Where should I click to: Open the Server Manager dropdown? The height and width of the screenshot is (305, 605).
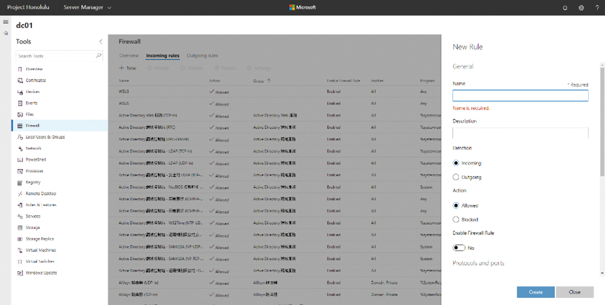coord(87,7)
